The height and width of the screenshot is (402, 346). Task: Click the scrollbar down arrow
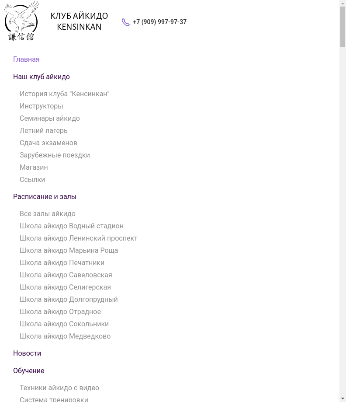[343, 399]
